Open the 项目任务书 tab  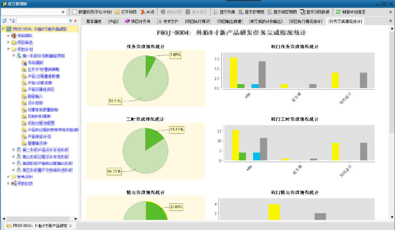(137, 21)
